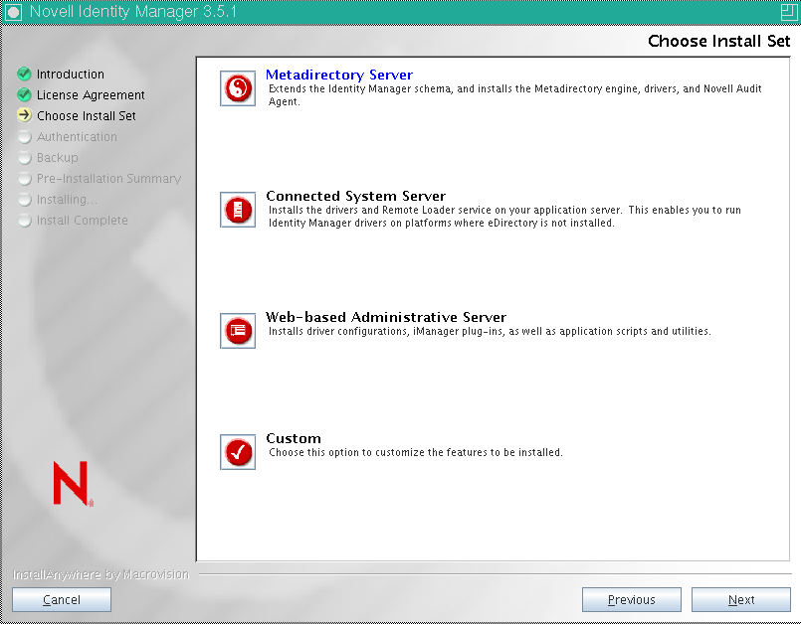801x624 pixels.
Task: Select the circle indicator beside Authentication
Action: click(24, 136)
